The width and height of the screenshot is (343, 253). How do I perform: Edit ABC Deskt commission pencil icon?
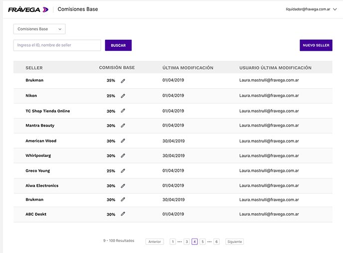pos(123,214)
